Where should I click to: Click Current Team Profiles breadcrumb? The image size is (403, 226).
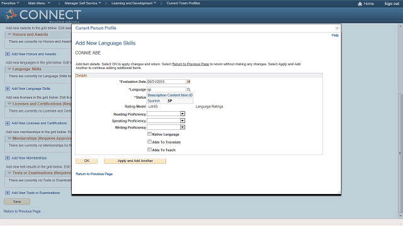(183, 3)
